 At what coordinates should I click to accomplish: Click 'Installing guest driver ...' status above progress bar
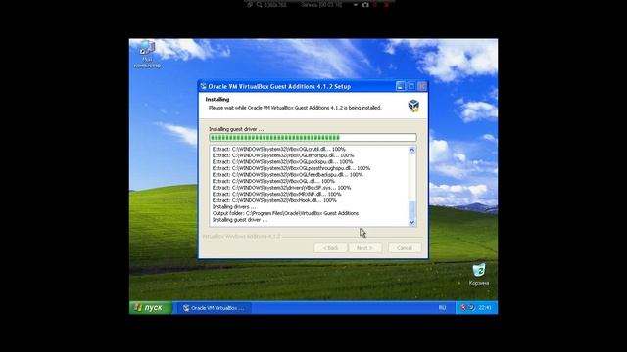[x=236, y=129]
